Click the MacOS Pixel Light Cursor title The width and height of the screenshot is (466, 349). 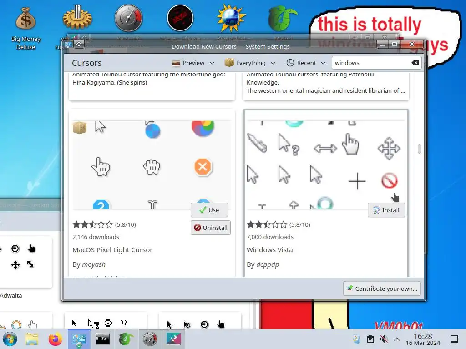click(x=112, y=250)
